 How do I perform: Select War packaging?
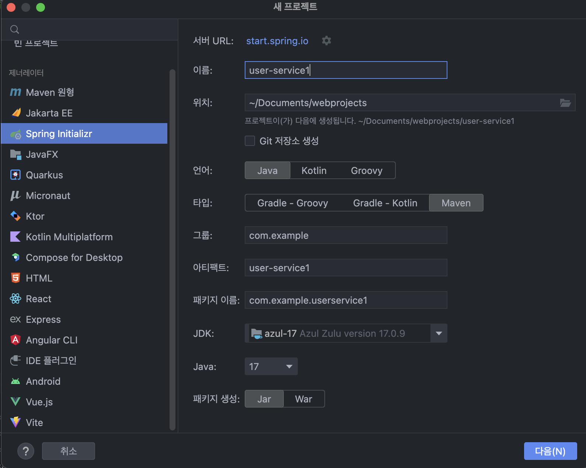[304, 399]
